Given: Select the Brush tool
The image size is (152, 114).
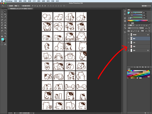Looking at the screenshot, I should coord(5,20).
